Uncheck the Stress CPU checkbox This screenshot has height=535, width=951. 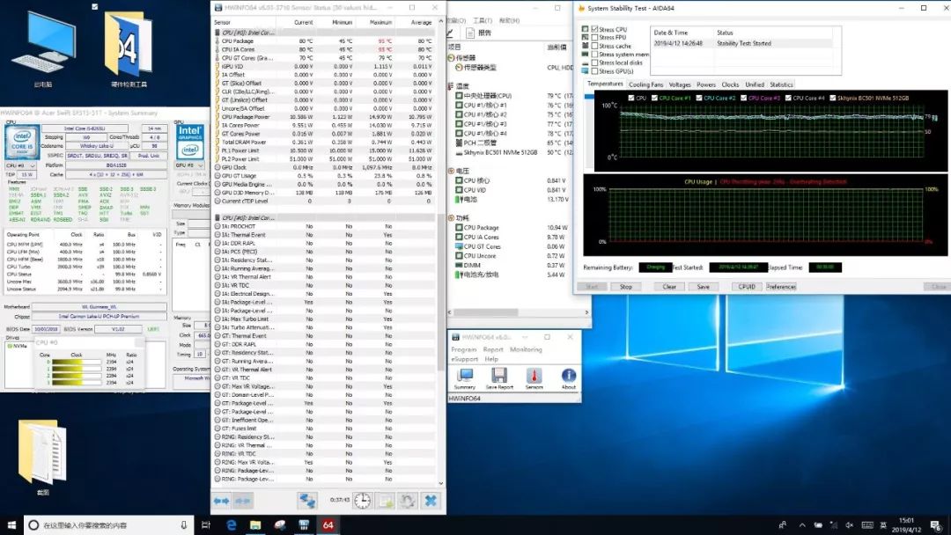pyautogui.click(x=595, y=30)
